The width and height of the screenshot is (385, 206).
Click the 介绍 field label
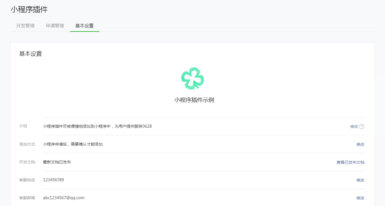tap(23, 126)
